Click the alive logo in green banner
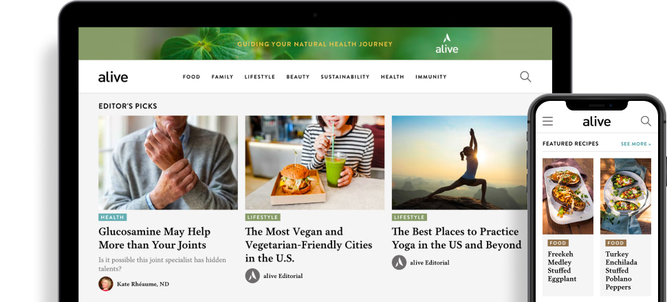This screenshot has width=667, height=302. coord(447,44)
